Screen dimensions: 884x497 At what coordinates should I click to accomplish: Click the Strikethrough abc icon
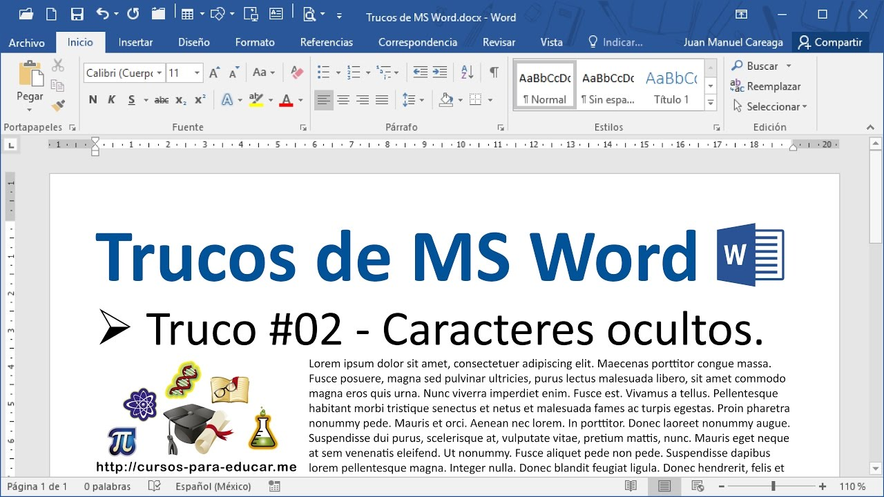162,100
